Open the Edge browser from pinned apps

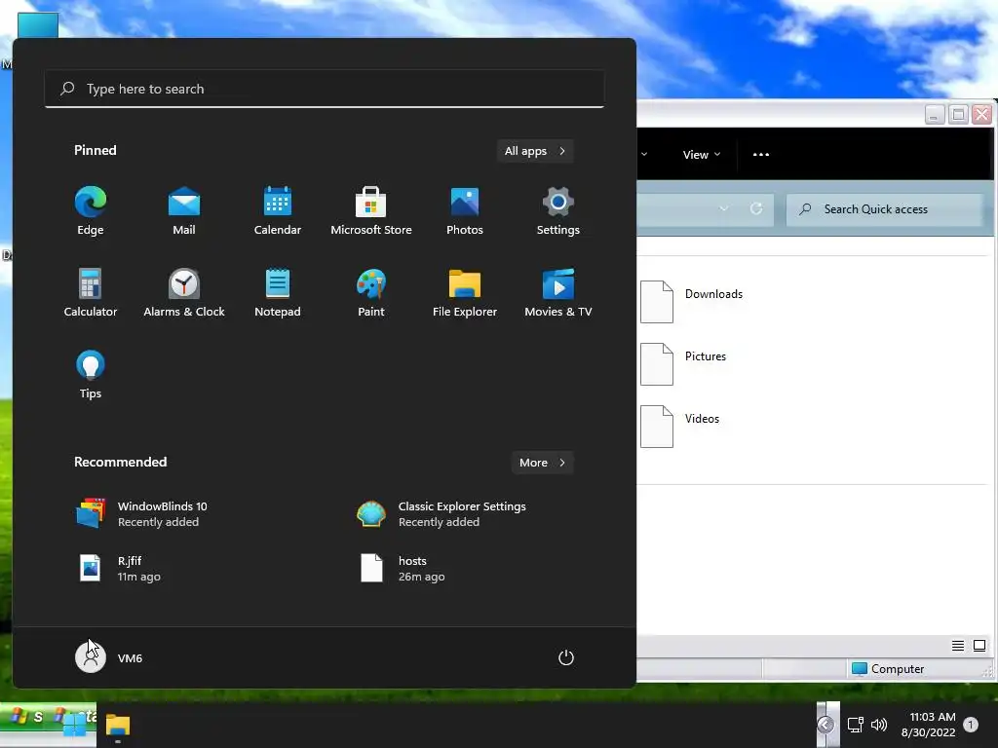click(91, 211)
